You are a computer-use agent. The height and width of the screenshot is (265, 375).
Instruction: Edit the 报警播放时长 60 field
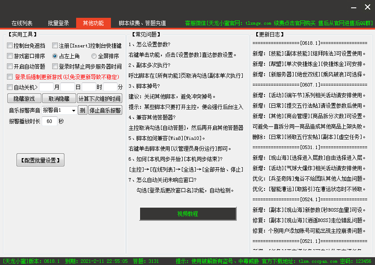click(50, 121)
